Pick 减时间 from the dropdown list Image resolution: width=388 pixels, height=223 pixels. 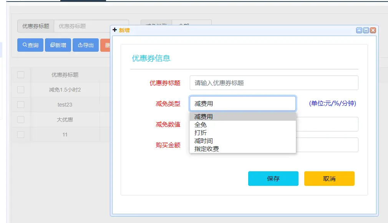[203, 141]
